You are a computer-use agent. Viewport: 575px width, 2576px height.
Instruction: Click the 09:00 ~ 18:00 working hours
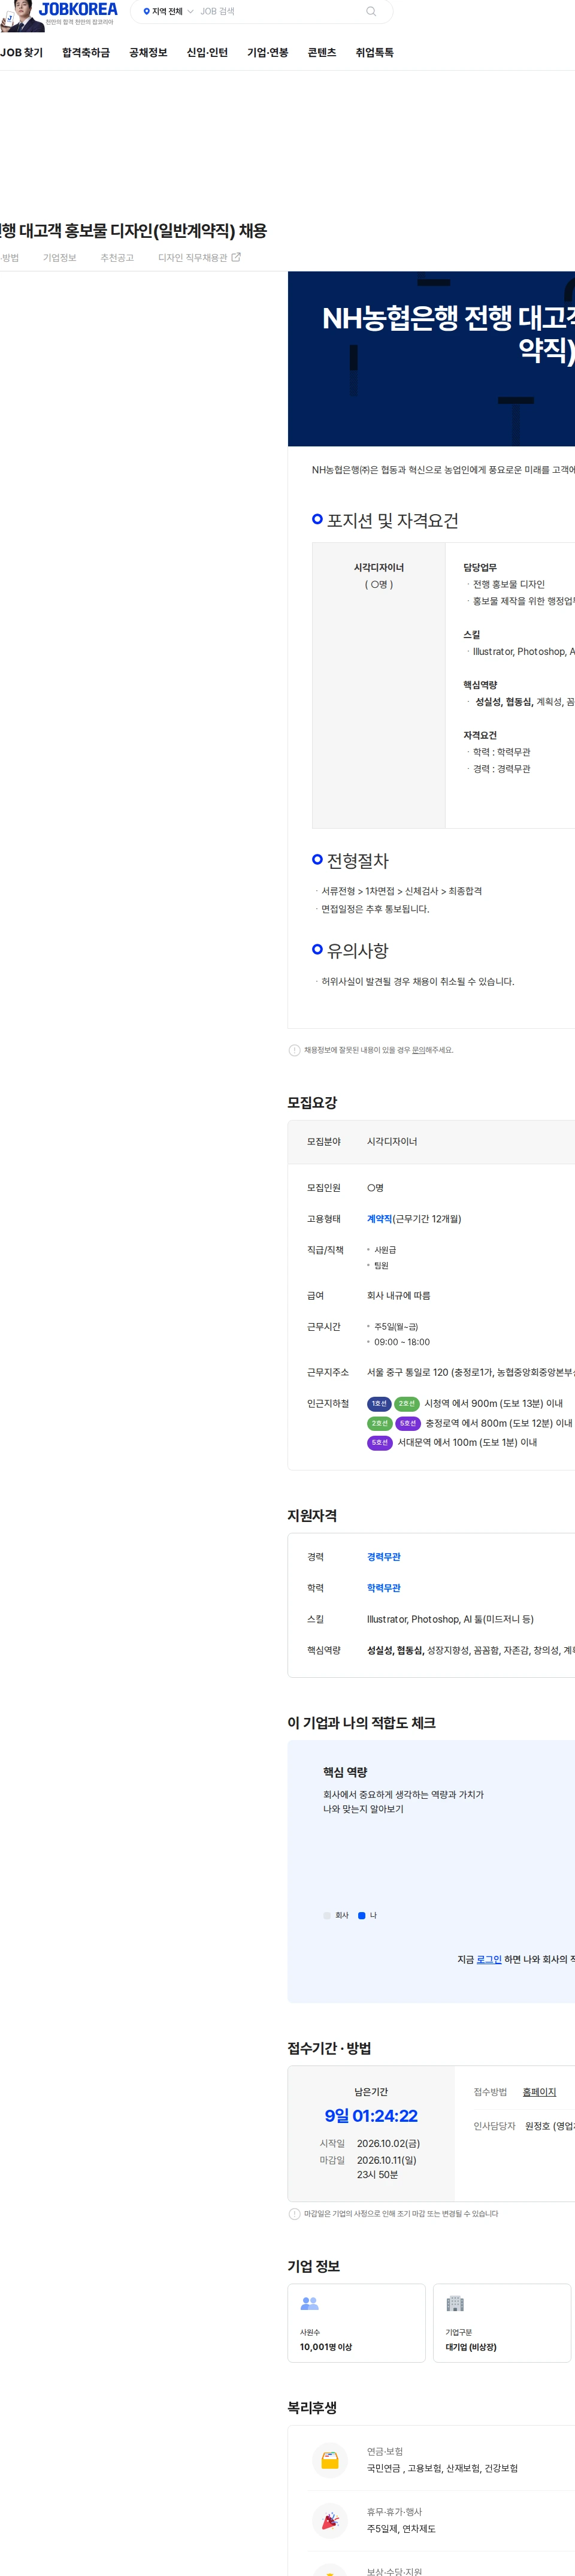pyautogui.click(x=402, y=1342)
